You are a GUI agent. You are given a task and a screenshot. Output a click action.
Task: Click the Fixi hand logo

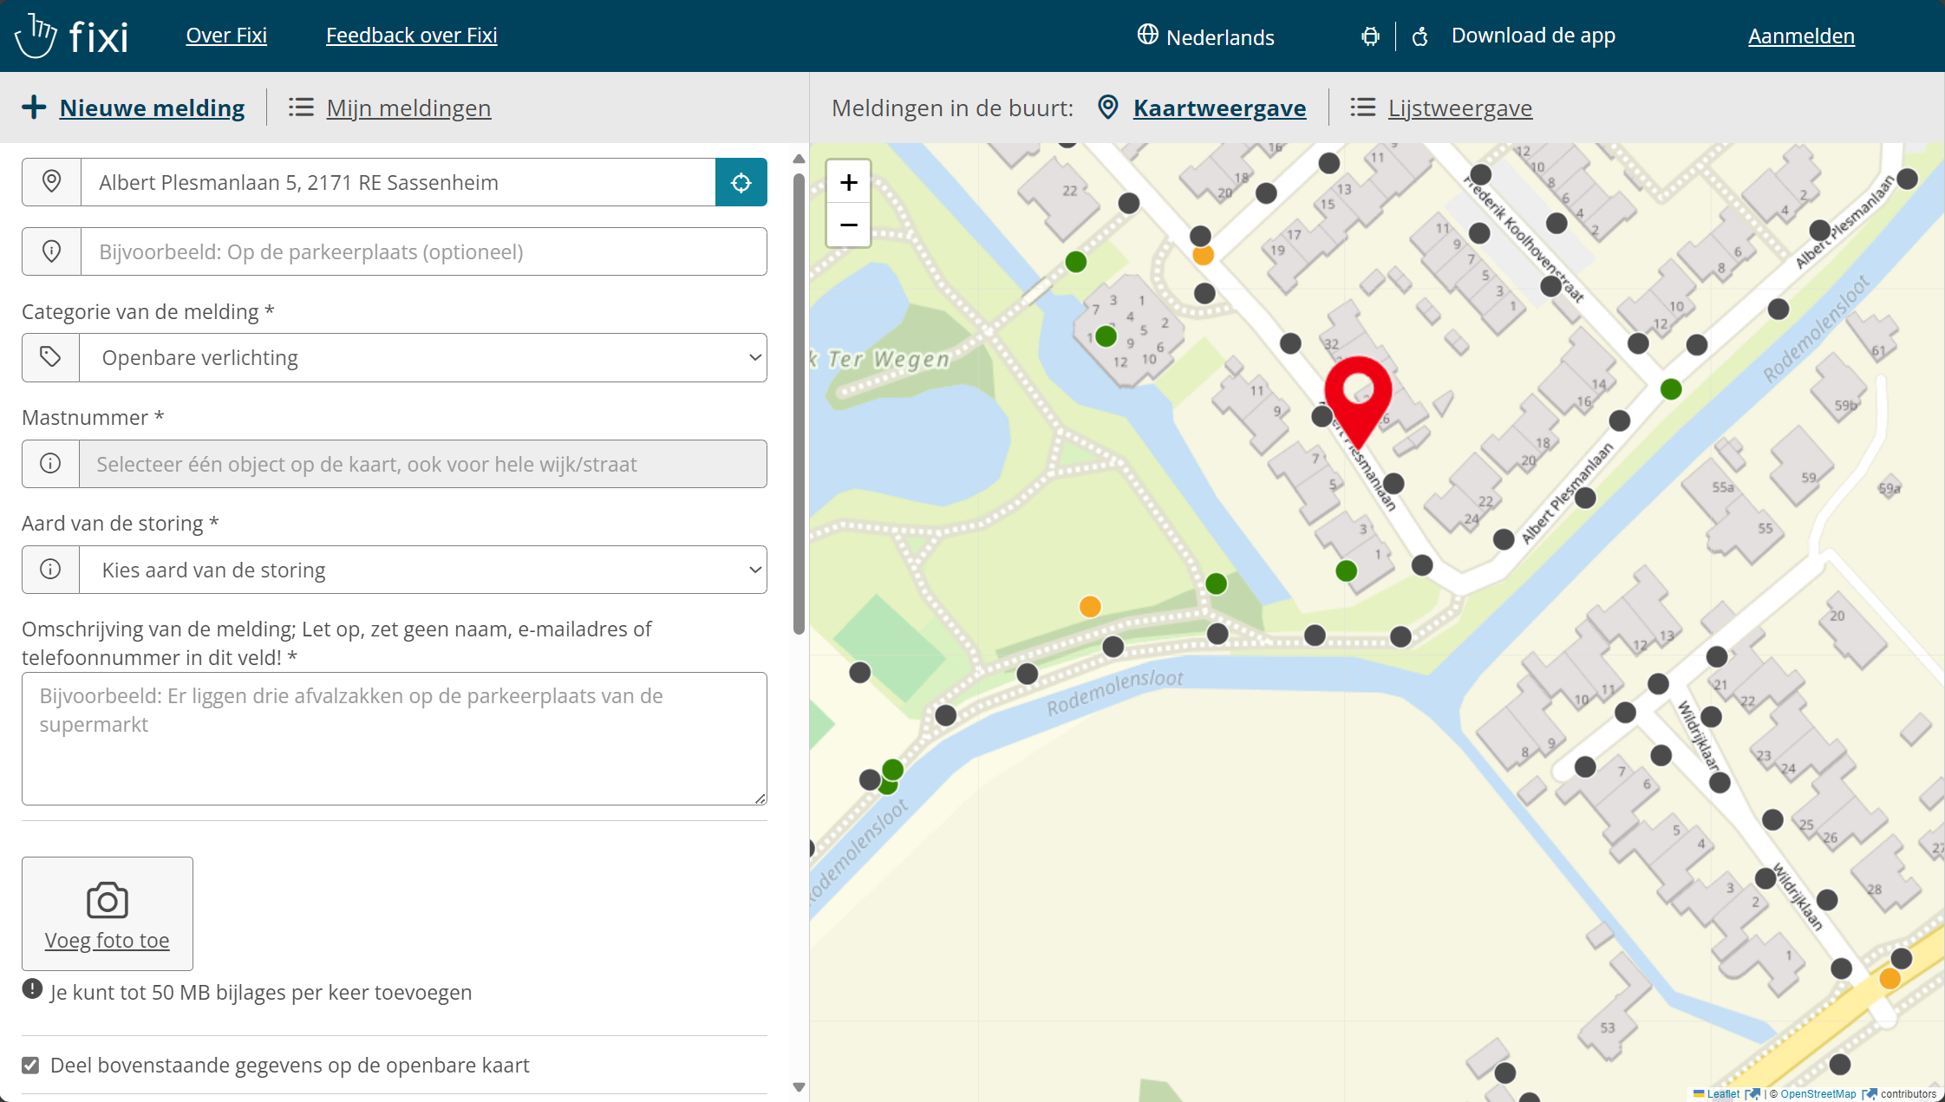(36, 36)
